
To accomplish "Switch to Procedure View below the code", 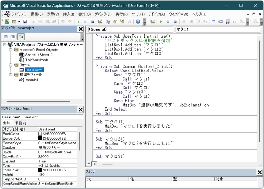I will click(89, 164).
